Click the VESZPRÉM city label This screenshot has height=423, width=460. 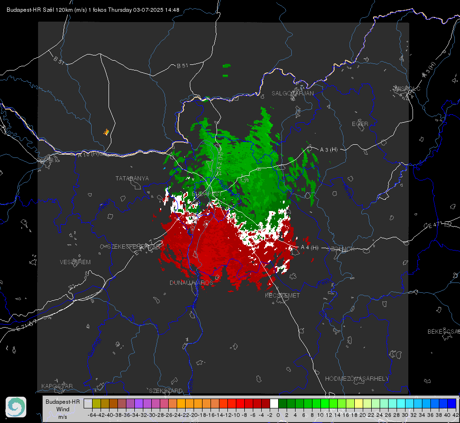point(75,262)
